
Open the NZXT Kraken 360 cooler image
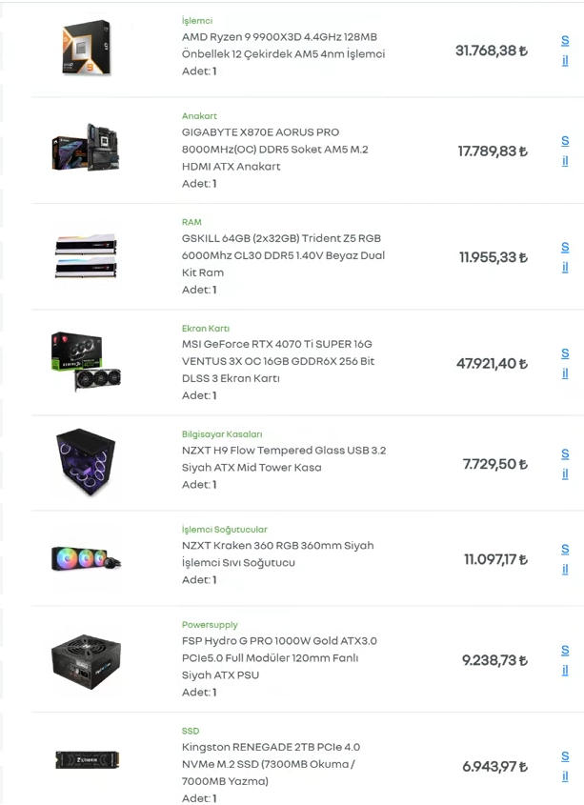[x=86, y=558]
